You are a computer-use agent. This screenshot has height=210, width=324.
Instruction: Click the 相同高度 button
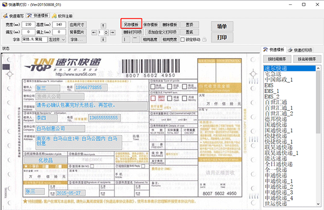pos(150,39)
